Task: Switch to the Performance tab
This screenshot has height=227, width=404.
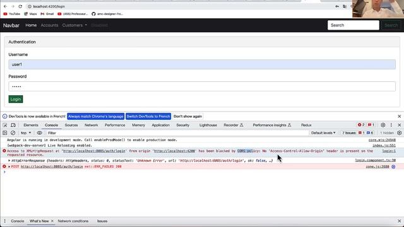Action: tap(115, 125)
